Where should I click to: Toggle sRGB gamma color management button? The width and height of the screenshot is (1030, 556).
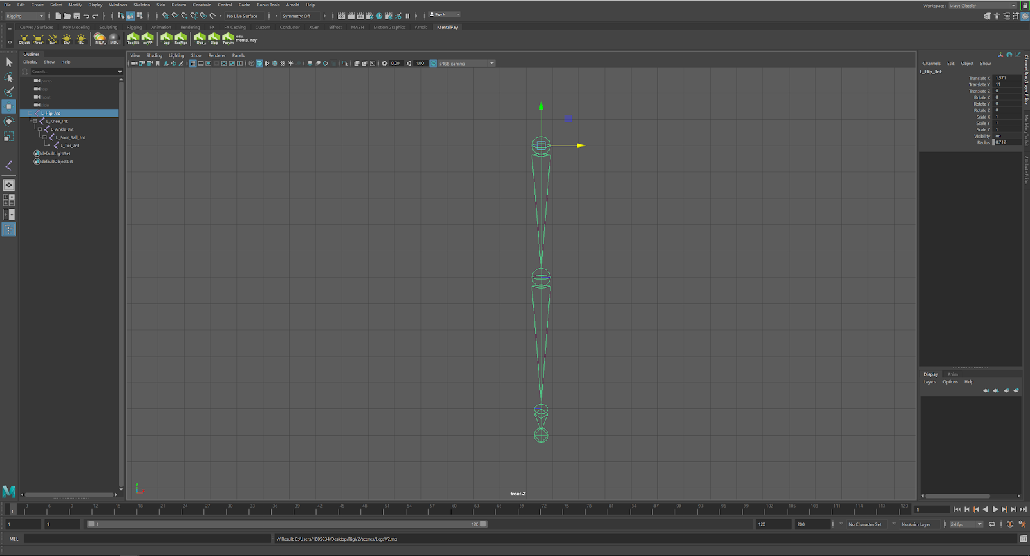click(x=433, y=63)
